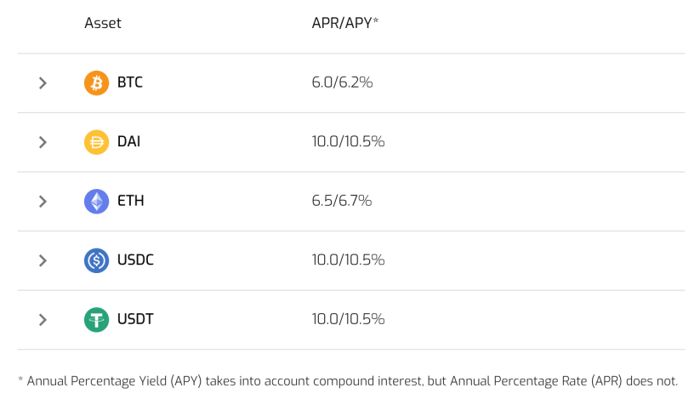
Task: Click the APR/APY column header
Action: 344,23
